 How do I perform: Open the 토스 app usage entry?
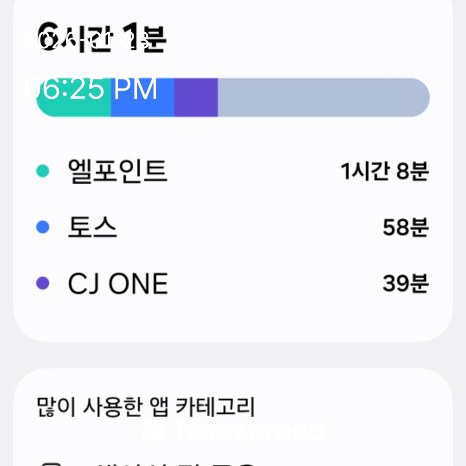(x=92, y=227)
